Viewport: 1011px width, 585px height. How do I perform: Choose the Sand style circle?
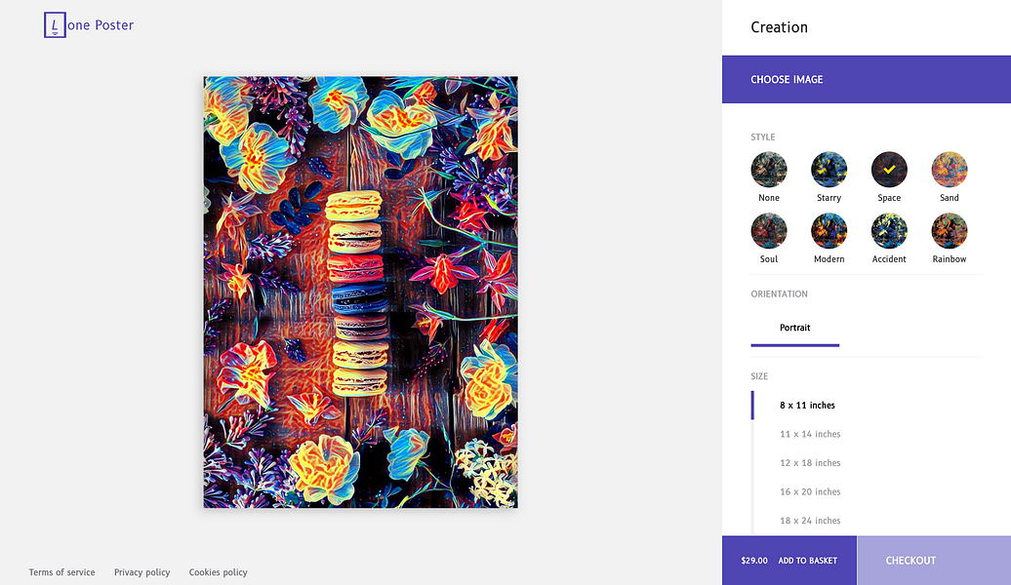tap(950, 171)
